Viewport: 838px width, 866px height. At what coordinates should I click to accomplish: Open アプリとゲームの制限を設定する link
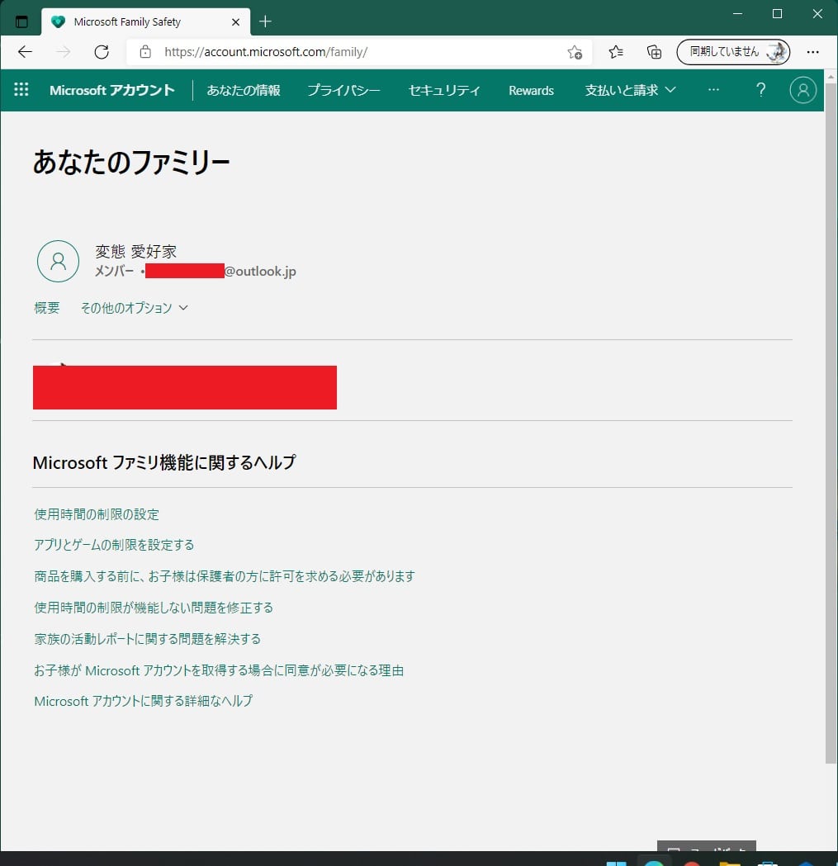pos(115,545)
